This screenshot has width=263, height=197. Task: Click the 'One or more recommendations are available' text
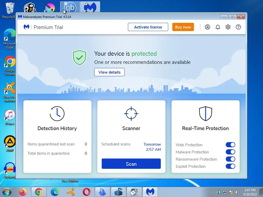pos(142,62)
